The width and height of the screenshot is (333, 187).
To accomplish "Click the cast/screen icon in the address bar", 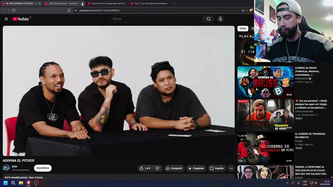I will (243, 10).
